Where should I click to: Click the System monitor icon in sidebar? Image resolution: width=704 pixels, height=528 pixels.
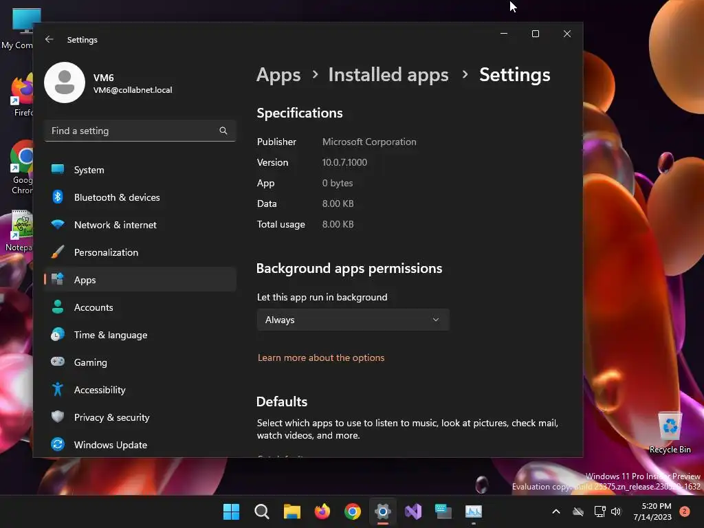click(58, 169)
